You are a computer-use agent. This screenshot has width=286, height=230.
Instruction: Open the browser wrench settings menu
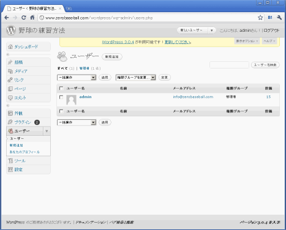279,18
